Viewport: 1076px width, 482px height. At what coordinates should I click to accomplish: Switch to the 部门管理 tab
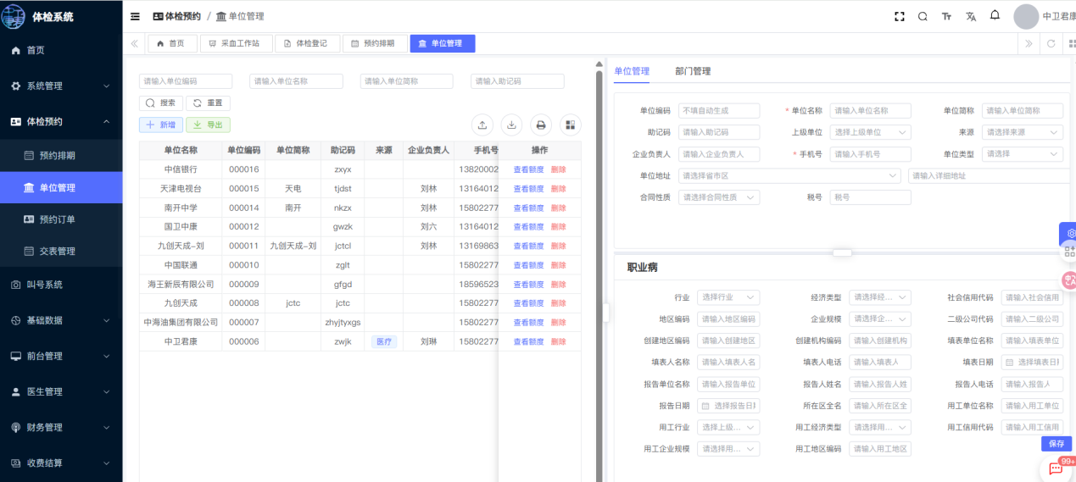click(693, 71)
